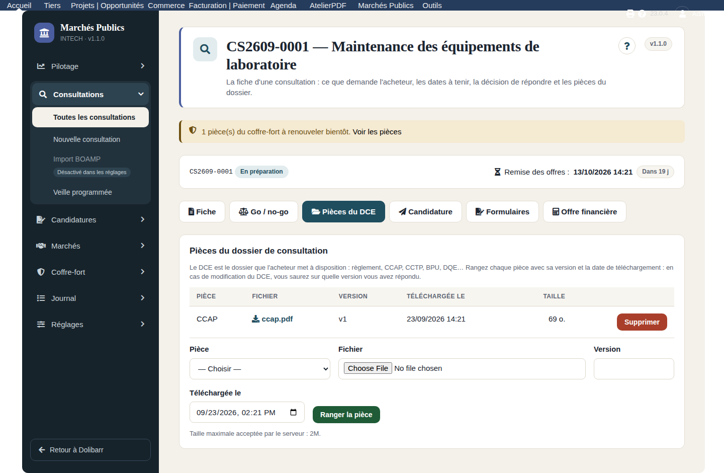Viewport: 724px width, 473px height.
Task: Click the Journal list icon in the sidebar
Action: (41, 298)
